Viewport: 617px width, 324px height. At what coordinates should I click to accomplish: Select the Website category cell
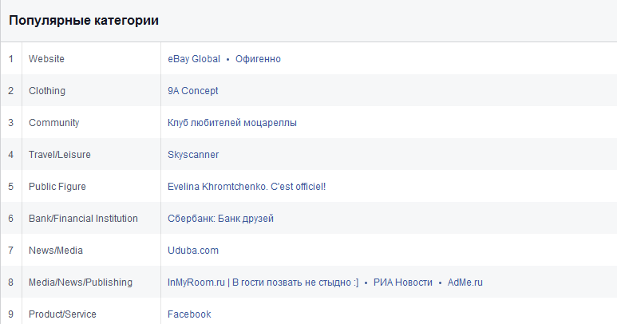pos(46,59)
